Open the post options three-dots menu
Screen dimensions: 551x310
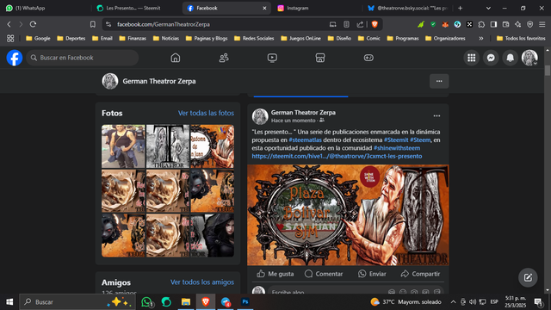436,115
